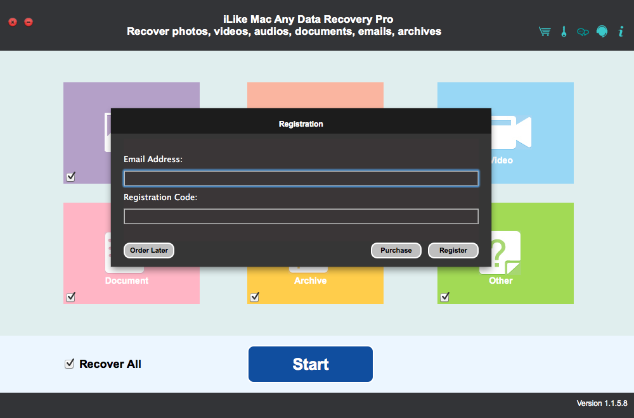This screenshot has height=418, width=634.
Task: Click the Order Later button
Action: pos(149,250)
